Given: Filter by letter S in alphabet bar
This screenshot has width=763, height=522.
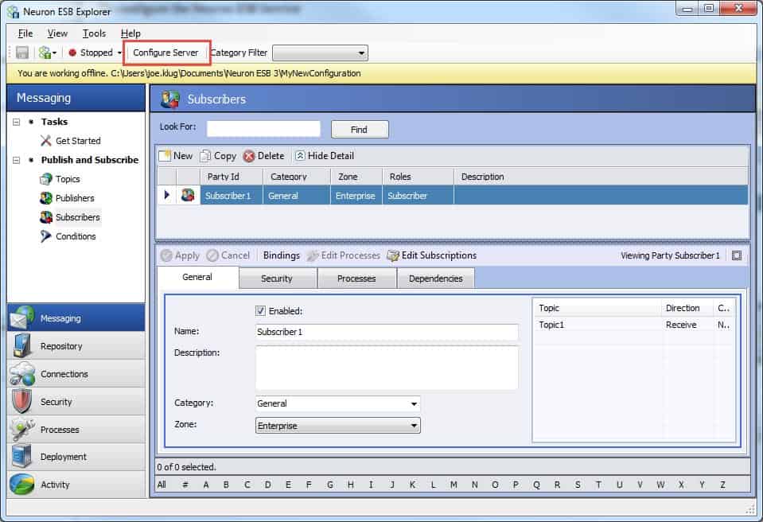Looking at the screenshot, I should point(578,485).
